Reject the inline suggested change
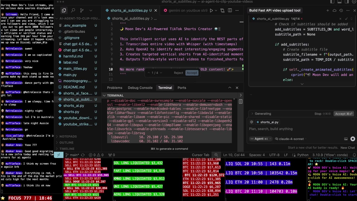 178,73
